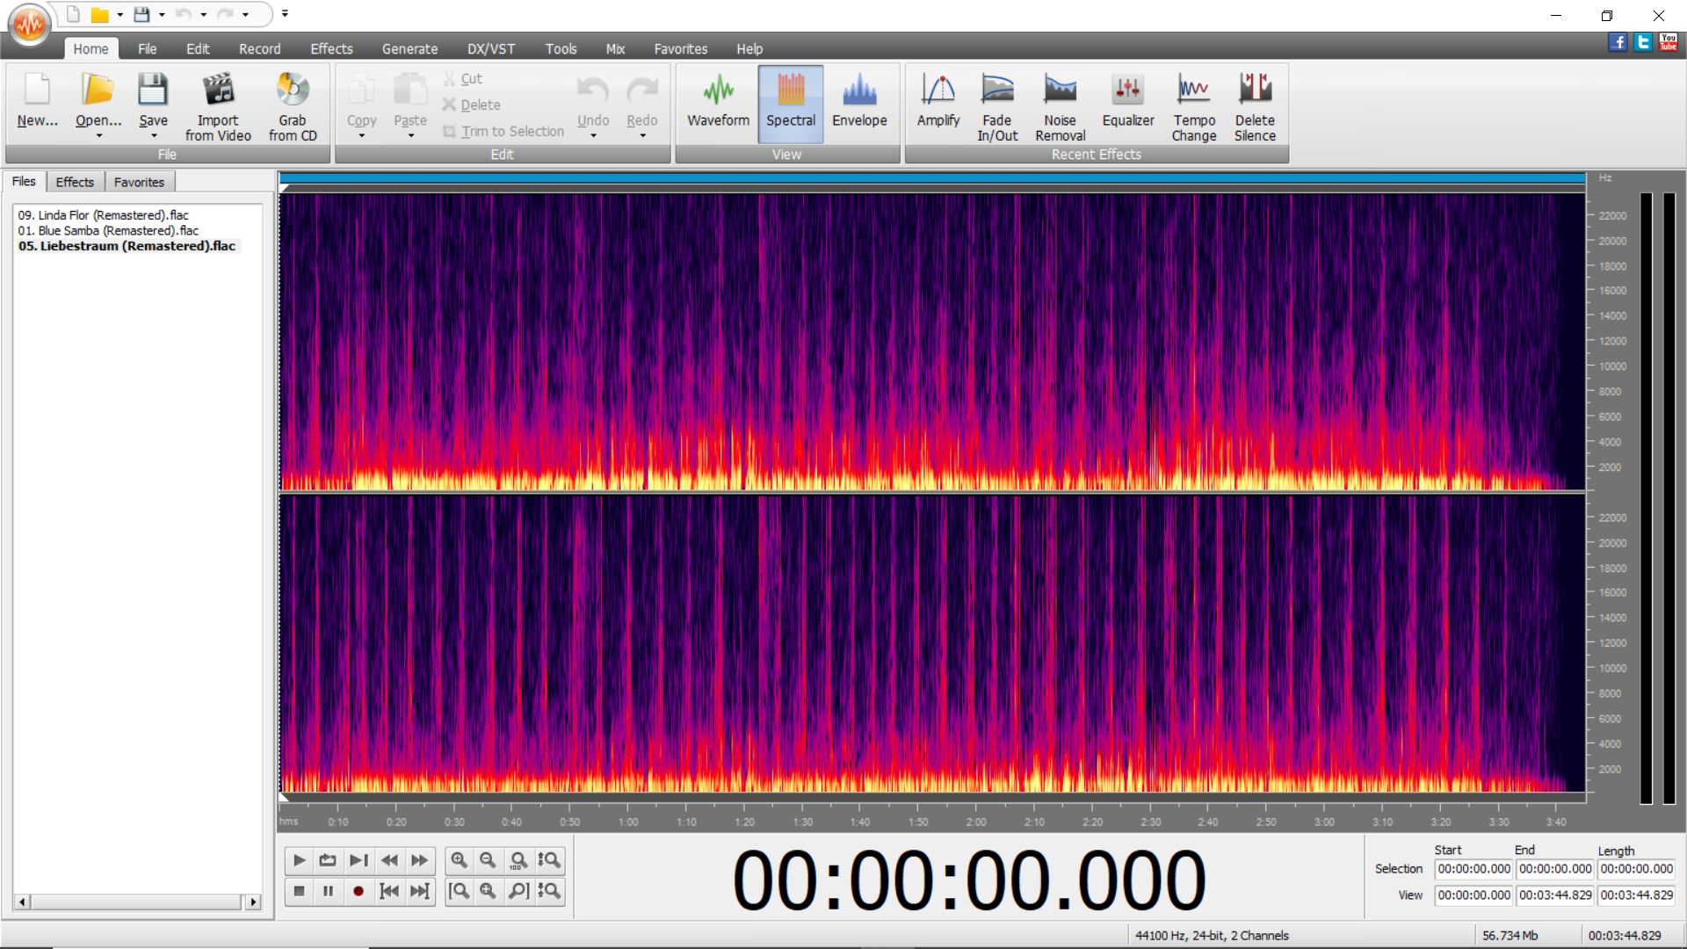Open Customize Quick Access Toolbar arrow
1687x949 pixels.
point(285,14)
